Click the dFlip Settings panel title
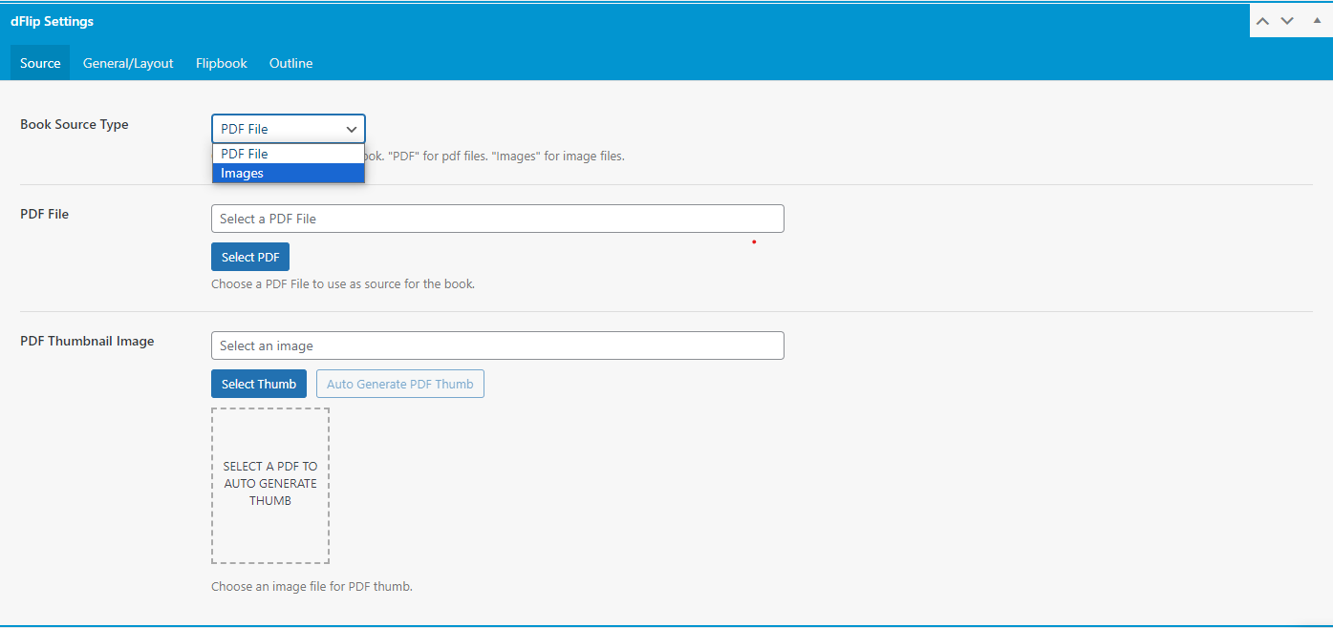 tap(52, 21)
